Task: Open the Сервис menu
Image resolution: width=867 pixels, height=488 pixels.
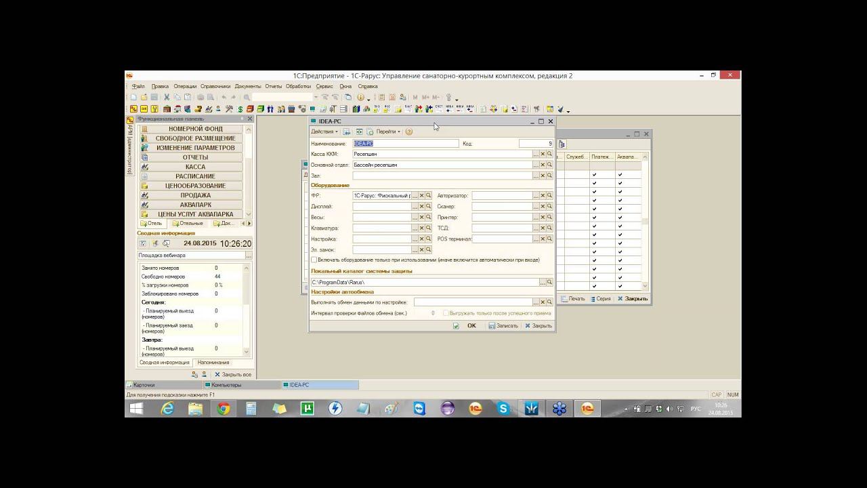Action: [x=324, y=86]
